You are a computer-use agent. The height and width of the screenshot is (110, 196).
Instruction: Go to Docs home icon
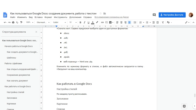(x=5, y=15)
